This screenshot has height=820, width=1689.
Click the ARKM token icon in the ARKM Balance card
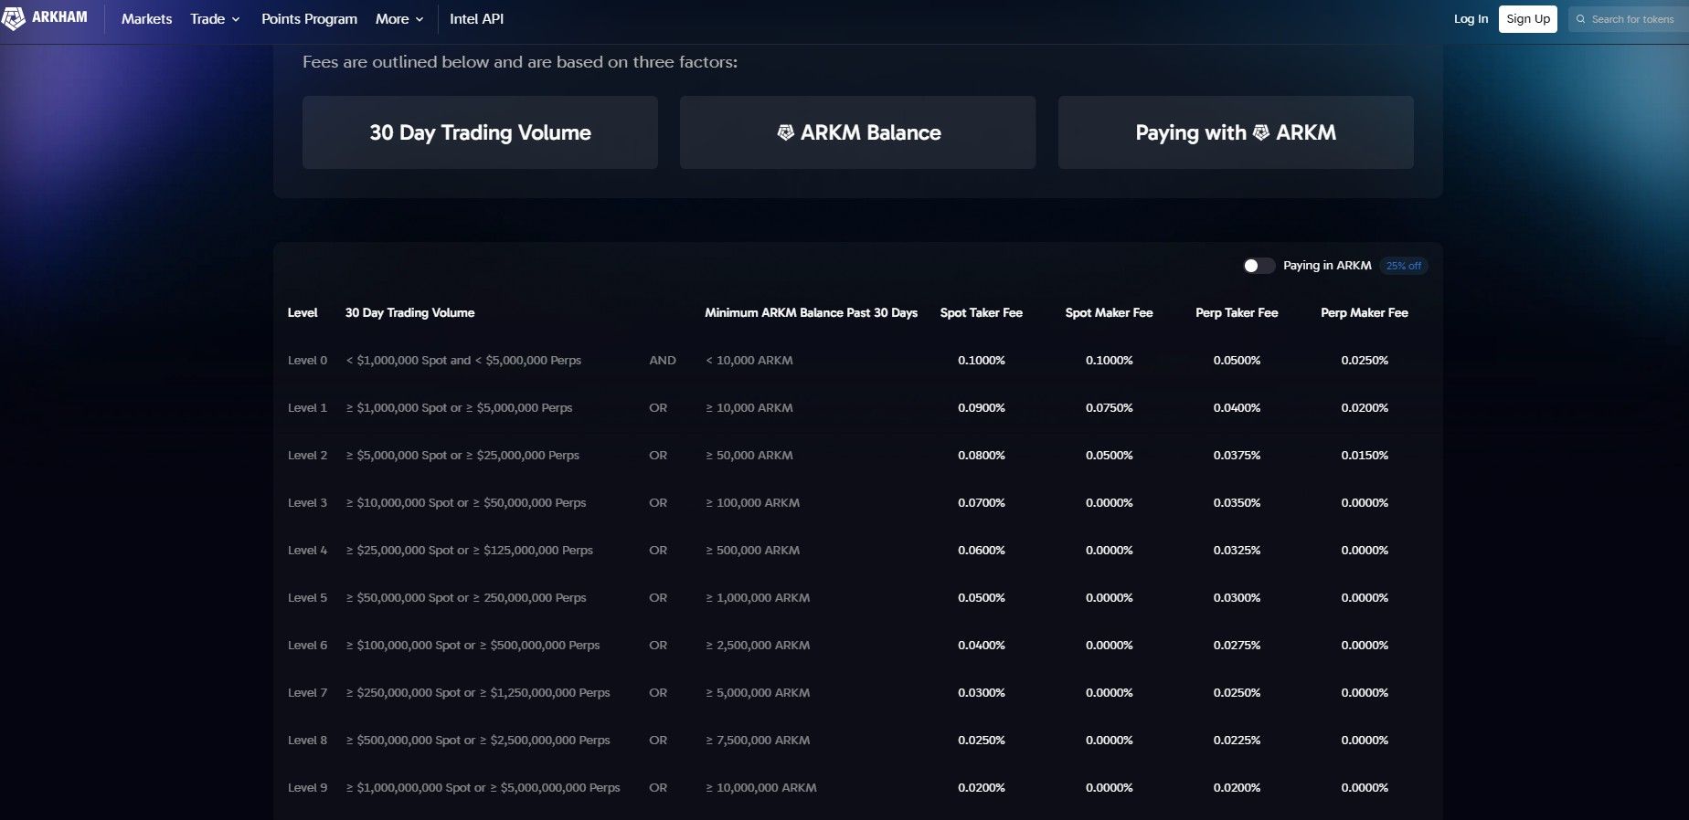(785, 133)
